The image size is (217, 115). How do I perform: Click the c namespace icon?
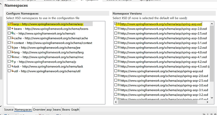[x=12, y=33]
